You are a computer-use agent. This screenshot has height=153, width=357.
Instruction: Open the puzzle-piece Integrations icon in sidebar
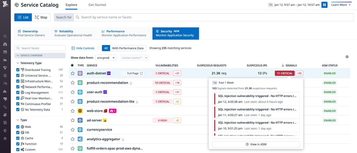pyautogui.click(x=5, y=91)
